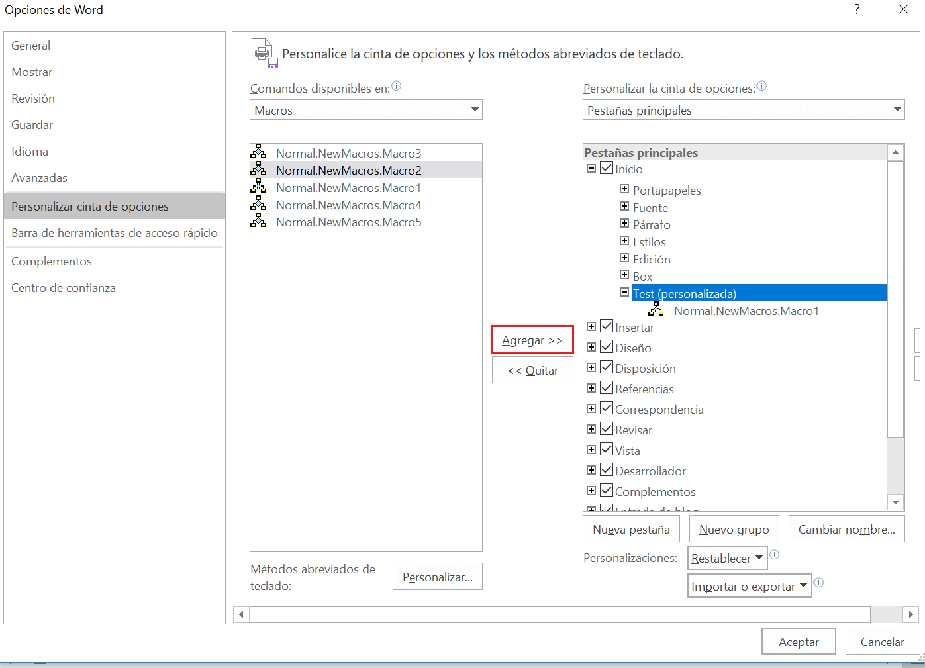Select Barra de herramientas de acceso rápido
This screenshot has height=668, width=925.
click(x=115, y=233)
